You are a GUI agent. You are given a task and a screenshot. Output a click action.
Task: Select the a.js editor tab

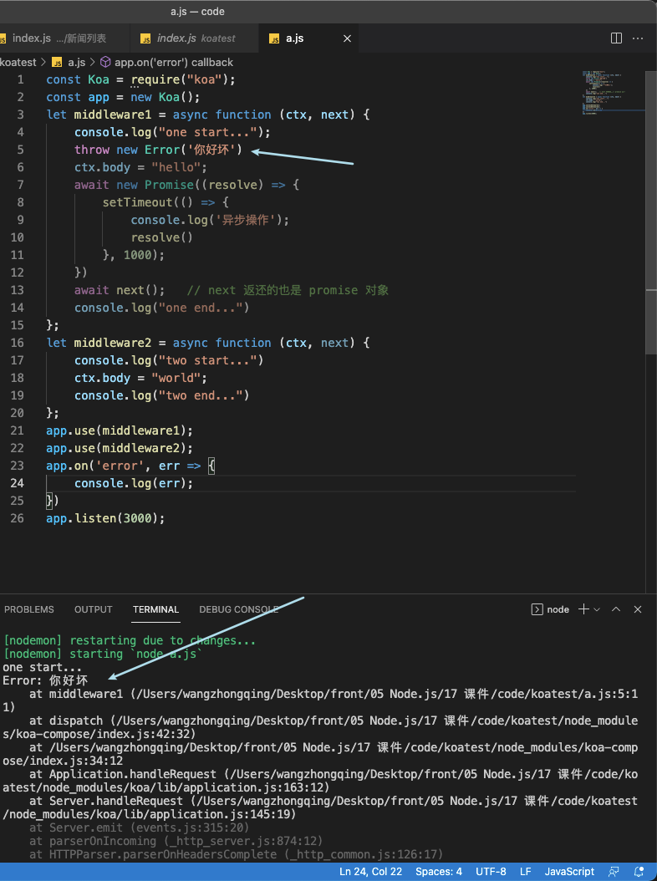click(308, 38)
